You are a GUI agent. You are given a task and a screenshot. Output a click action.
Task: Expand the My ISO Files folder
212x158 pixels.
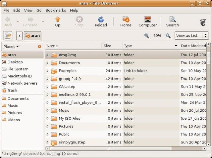[x=47, y=118]
